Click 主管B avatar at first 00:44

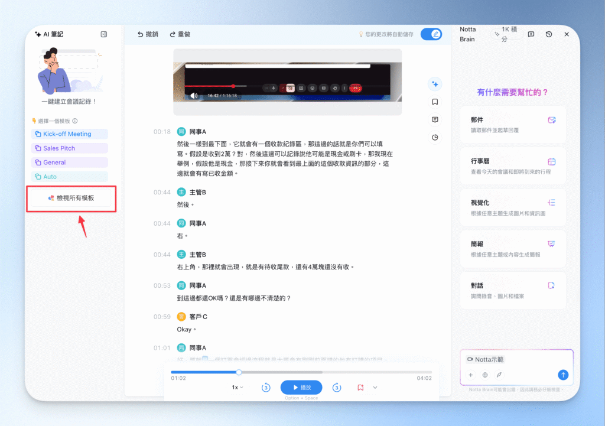coord(181,192)
